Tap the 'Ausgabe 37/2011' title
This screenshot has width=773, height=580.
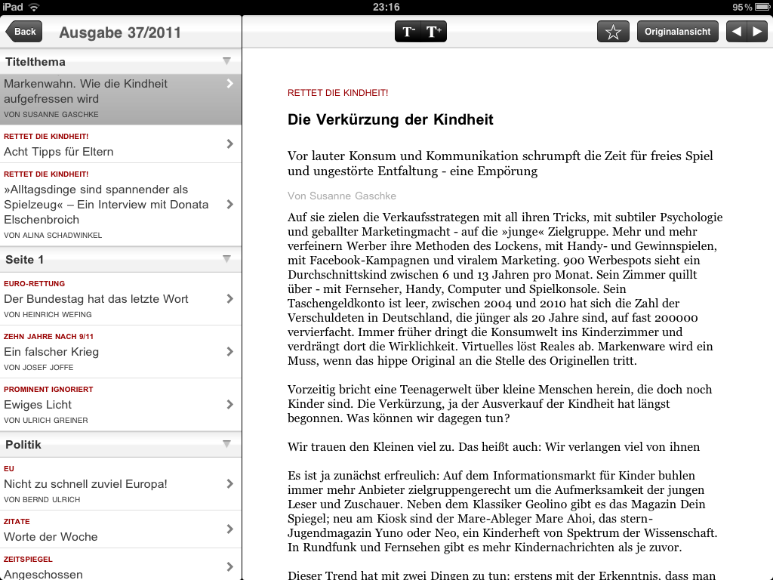pos(120,32)
